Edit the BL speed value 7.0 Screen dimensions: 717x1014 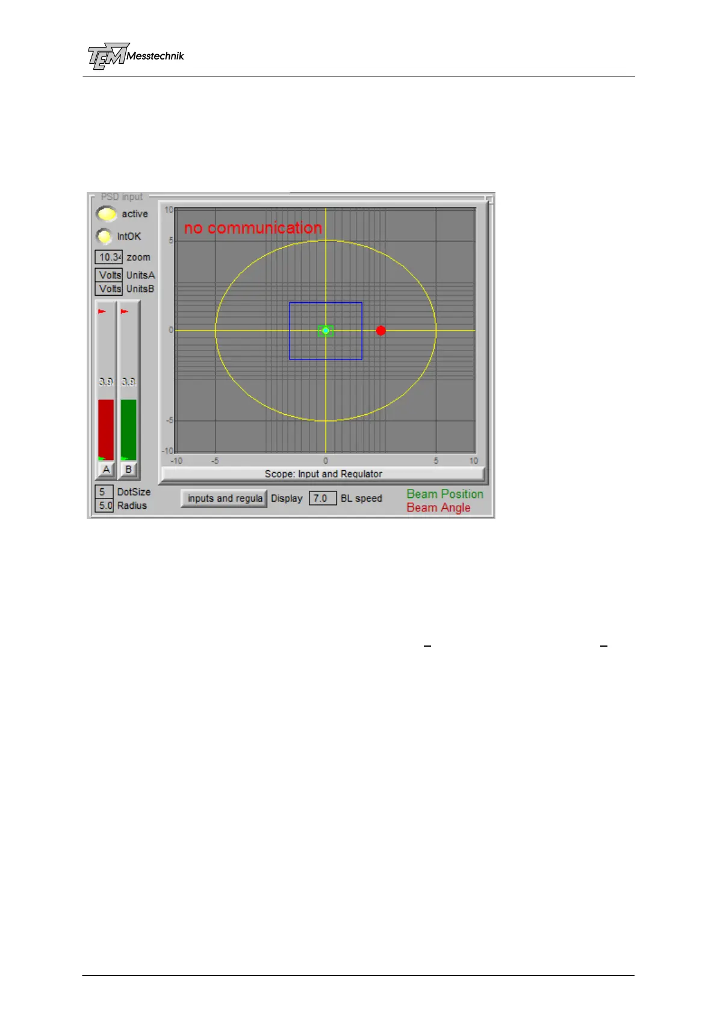click(x=323, y=499)
